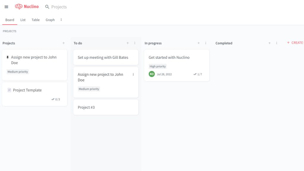
Task: Click the pin icon on the Assign new project card
Action: [x=7, y=57]
